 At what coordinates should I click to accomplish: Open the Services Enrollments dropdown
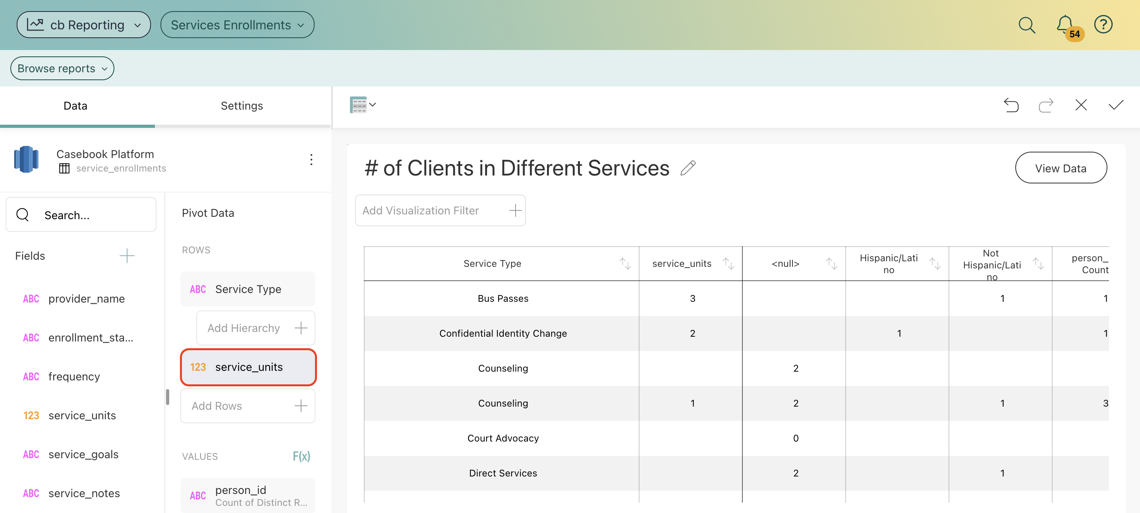pyautogui.click(x=237, y=25)
